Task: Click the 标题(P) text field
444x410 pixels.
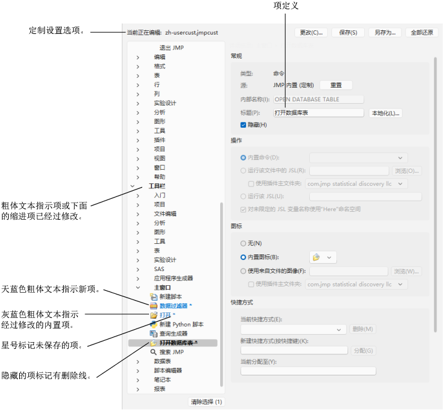Action: tap(318, 113)
